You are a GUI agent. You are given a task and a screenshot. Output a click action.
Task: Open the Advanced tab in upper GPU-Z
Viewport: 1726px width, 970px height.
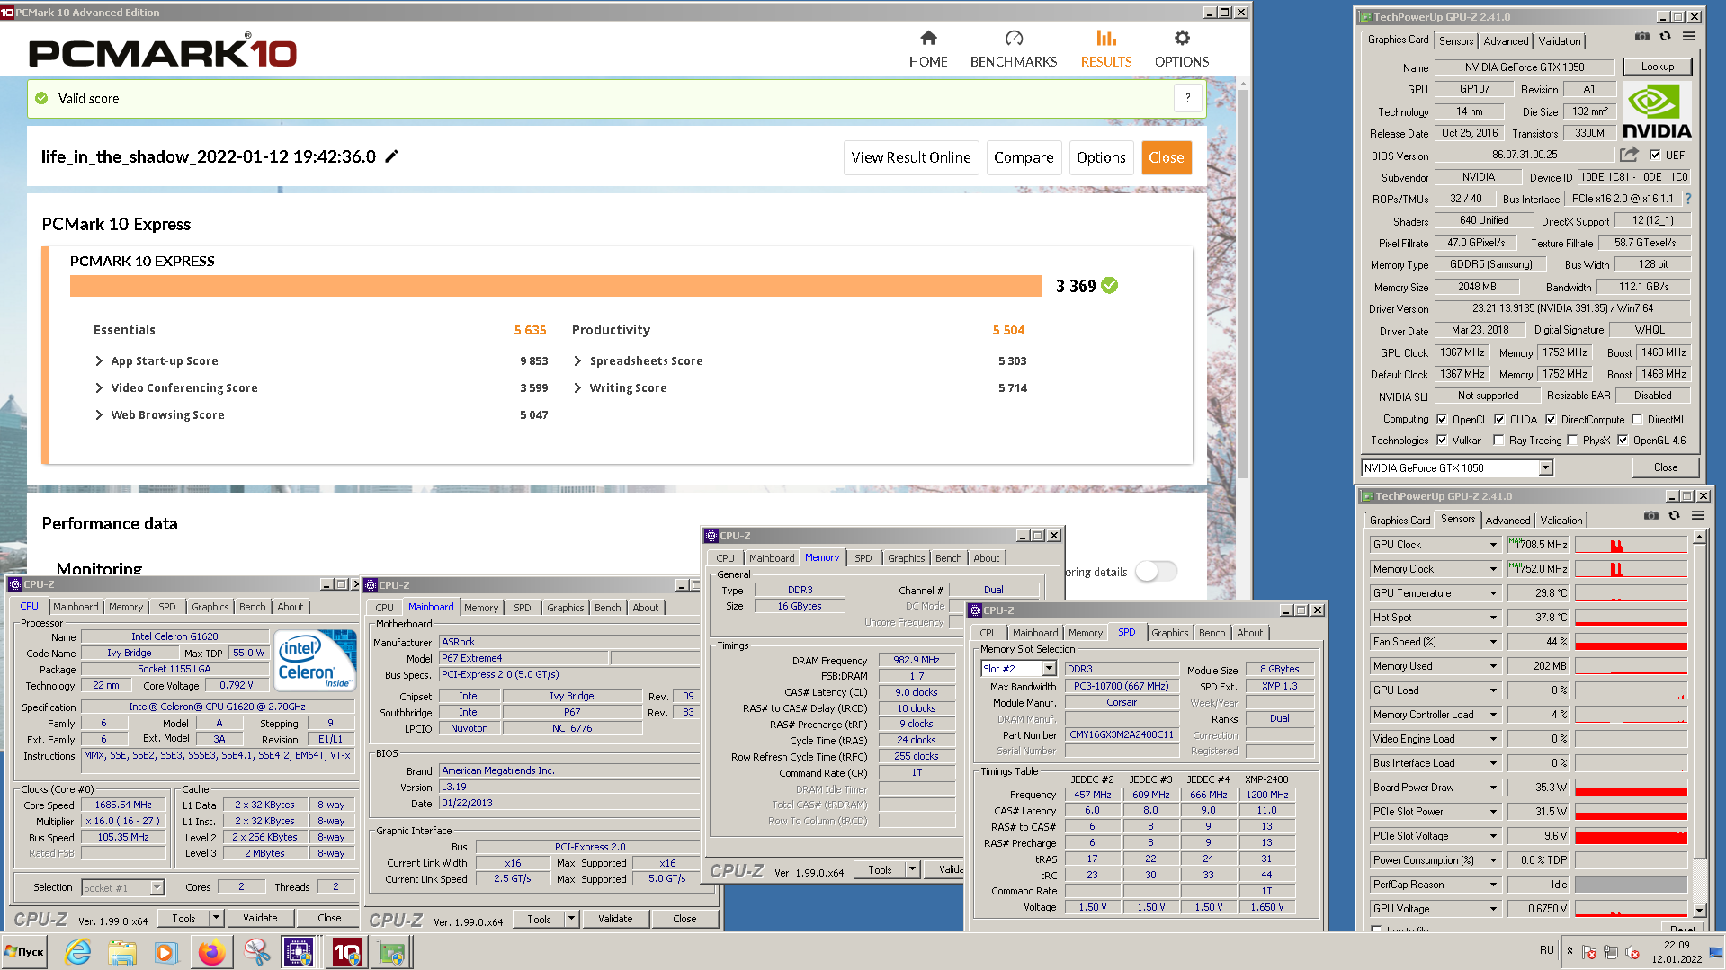[1506, 40]
